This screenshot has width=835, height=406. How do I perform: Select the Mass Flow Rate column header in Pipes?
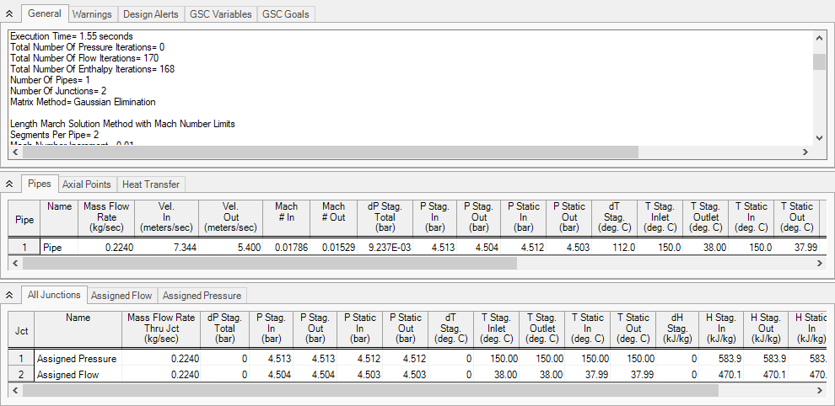106,217
